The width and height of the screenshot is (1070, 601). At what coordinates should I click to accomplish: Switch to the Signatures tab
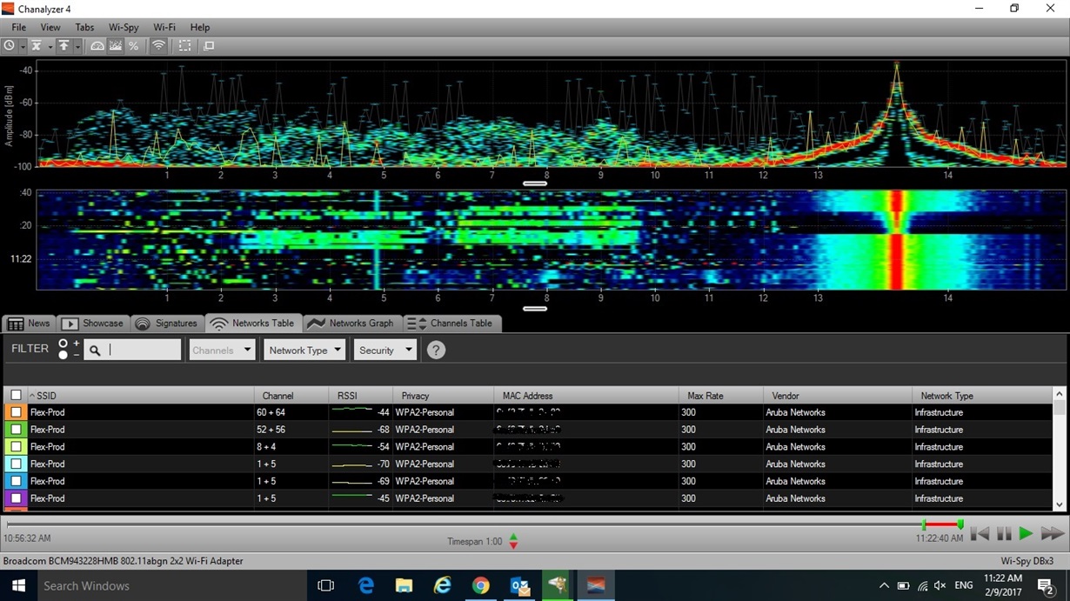[167, 323]
